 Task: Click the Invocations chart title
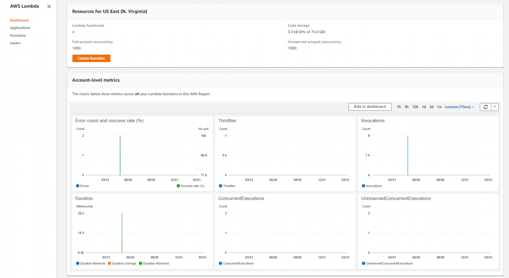pyautogui.click(x=373, y=121)
